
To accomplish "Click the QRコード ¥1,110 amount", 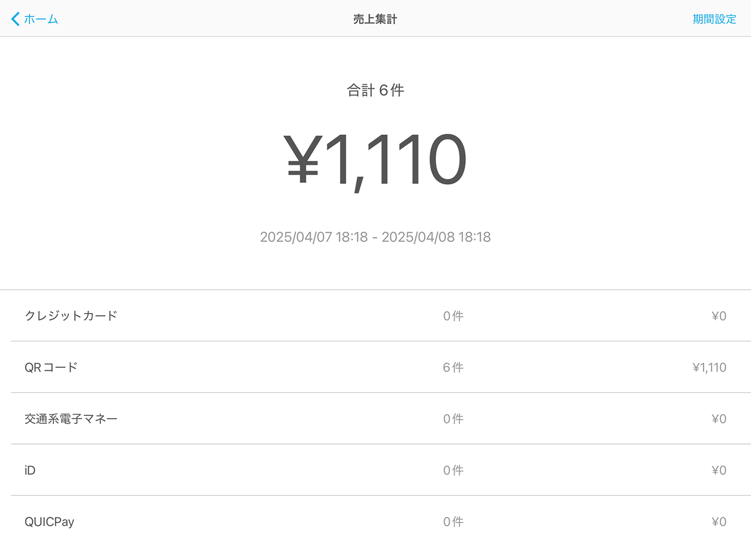I will click(x=709, y=368).
